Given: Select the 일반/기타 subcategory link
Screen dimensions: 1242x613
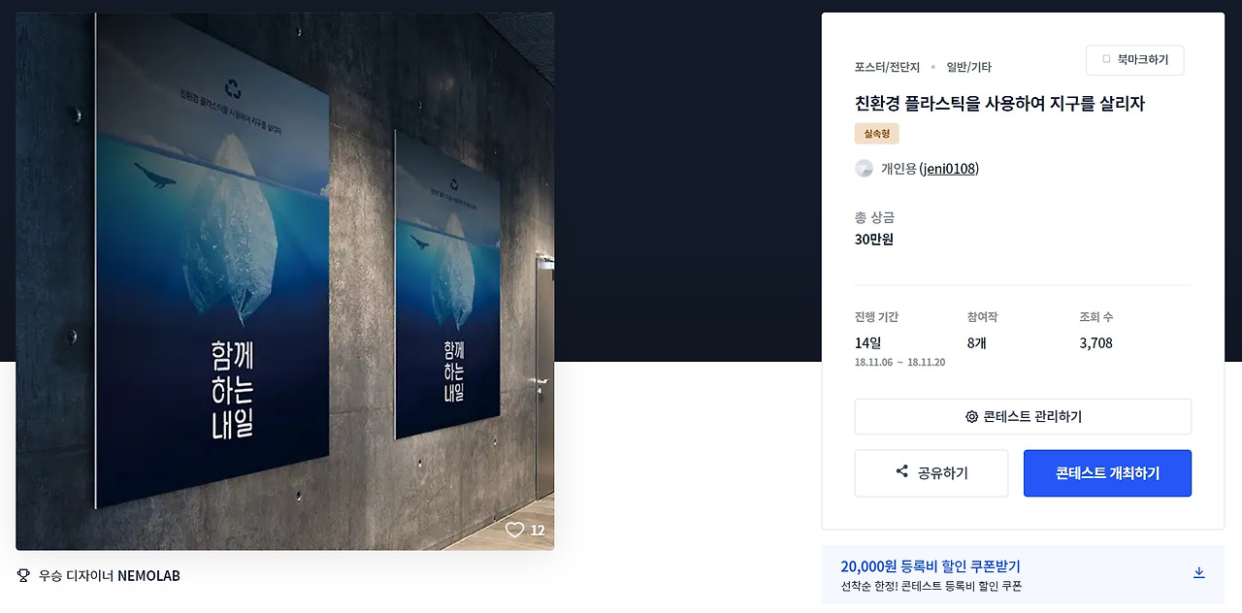Looking at the screenshot, I should click(969, 67).
